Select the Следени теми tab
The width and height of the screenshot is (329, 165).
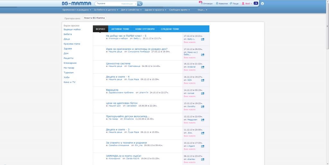(x=170, y=29)
